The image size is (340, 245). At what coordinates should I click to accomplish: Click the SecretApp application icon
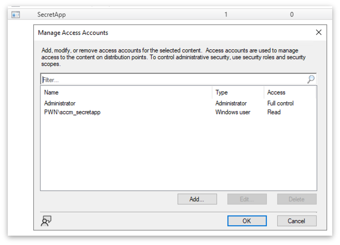[16, 15]
